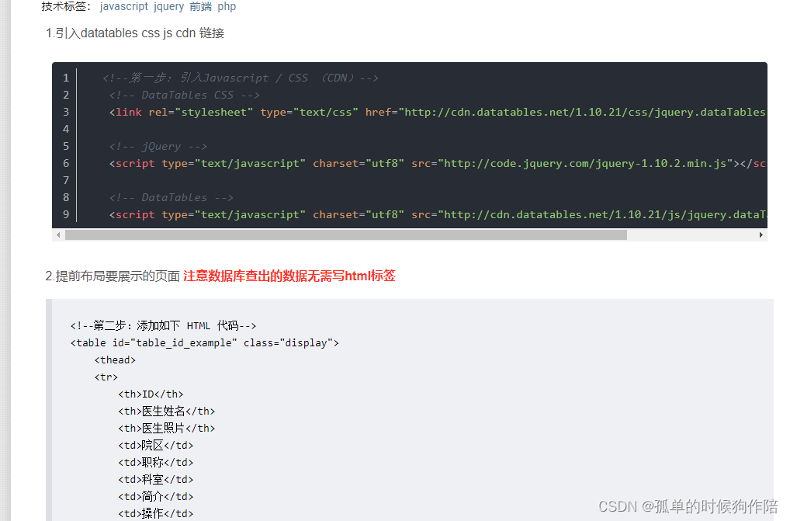
Task: Select line number 9 in the code block
Action: [x=66, y=214]
